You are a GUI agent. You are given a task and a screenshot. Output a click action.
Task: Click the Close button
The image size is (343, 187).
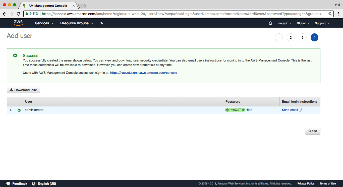pyautogui.click(x=313, y=131)
